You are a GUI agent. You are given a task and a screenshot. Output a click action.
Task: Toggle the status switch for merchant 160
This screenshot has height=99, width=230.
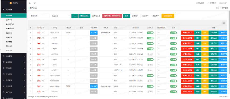(x=174, y=92)
